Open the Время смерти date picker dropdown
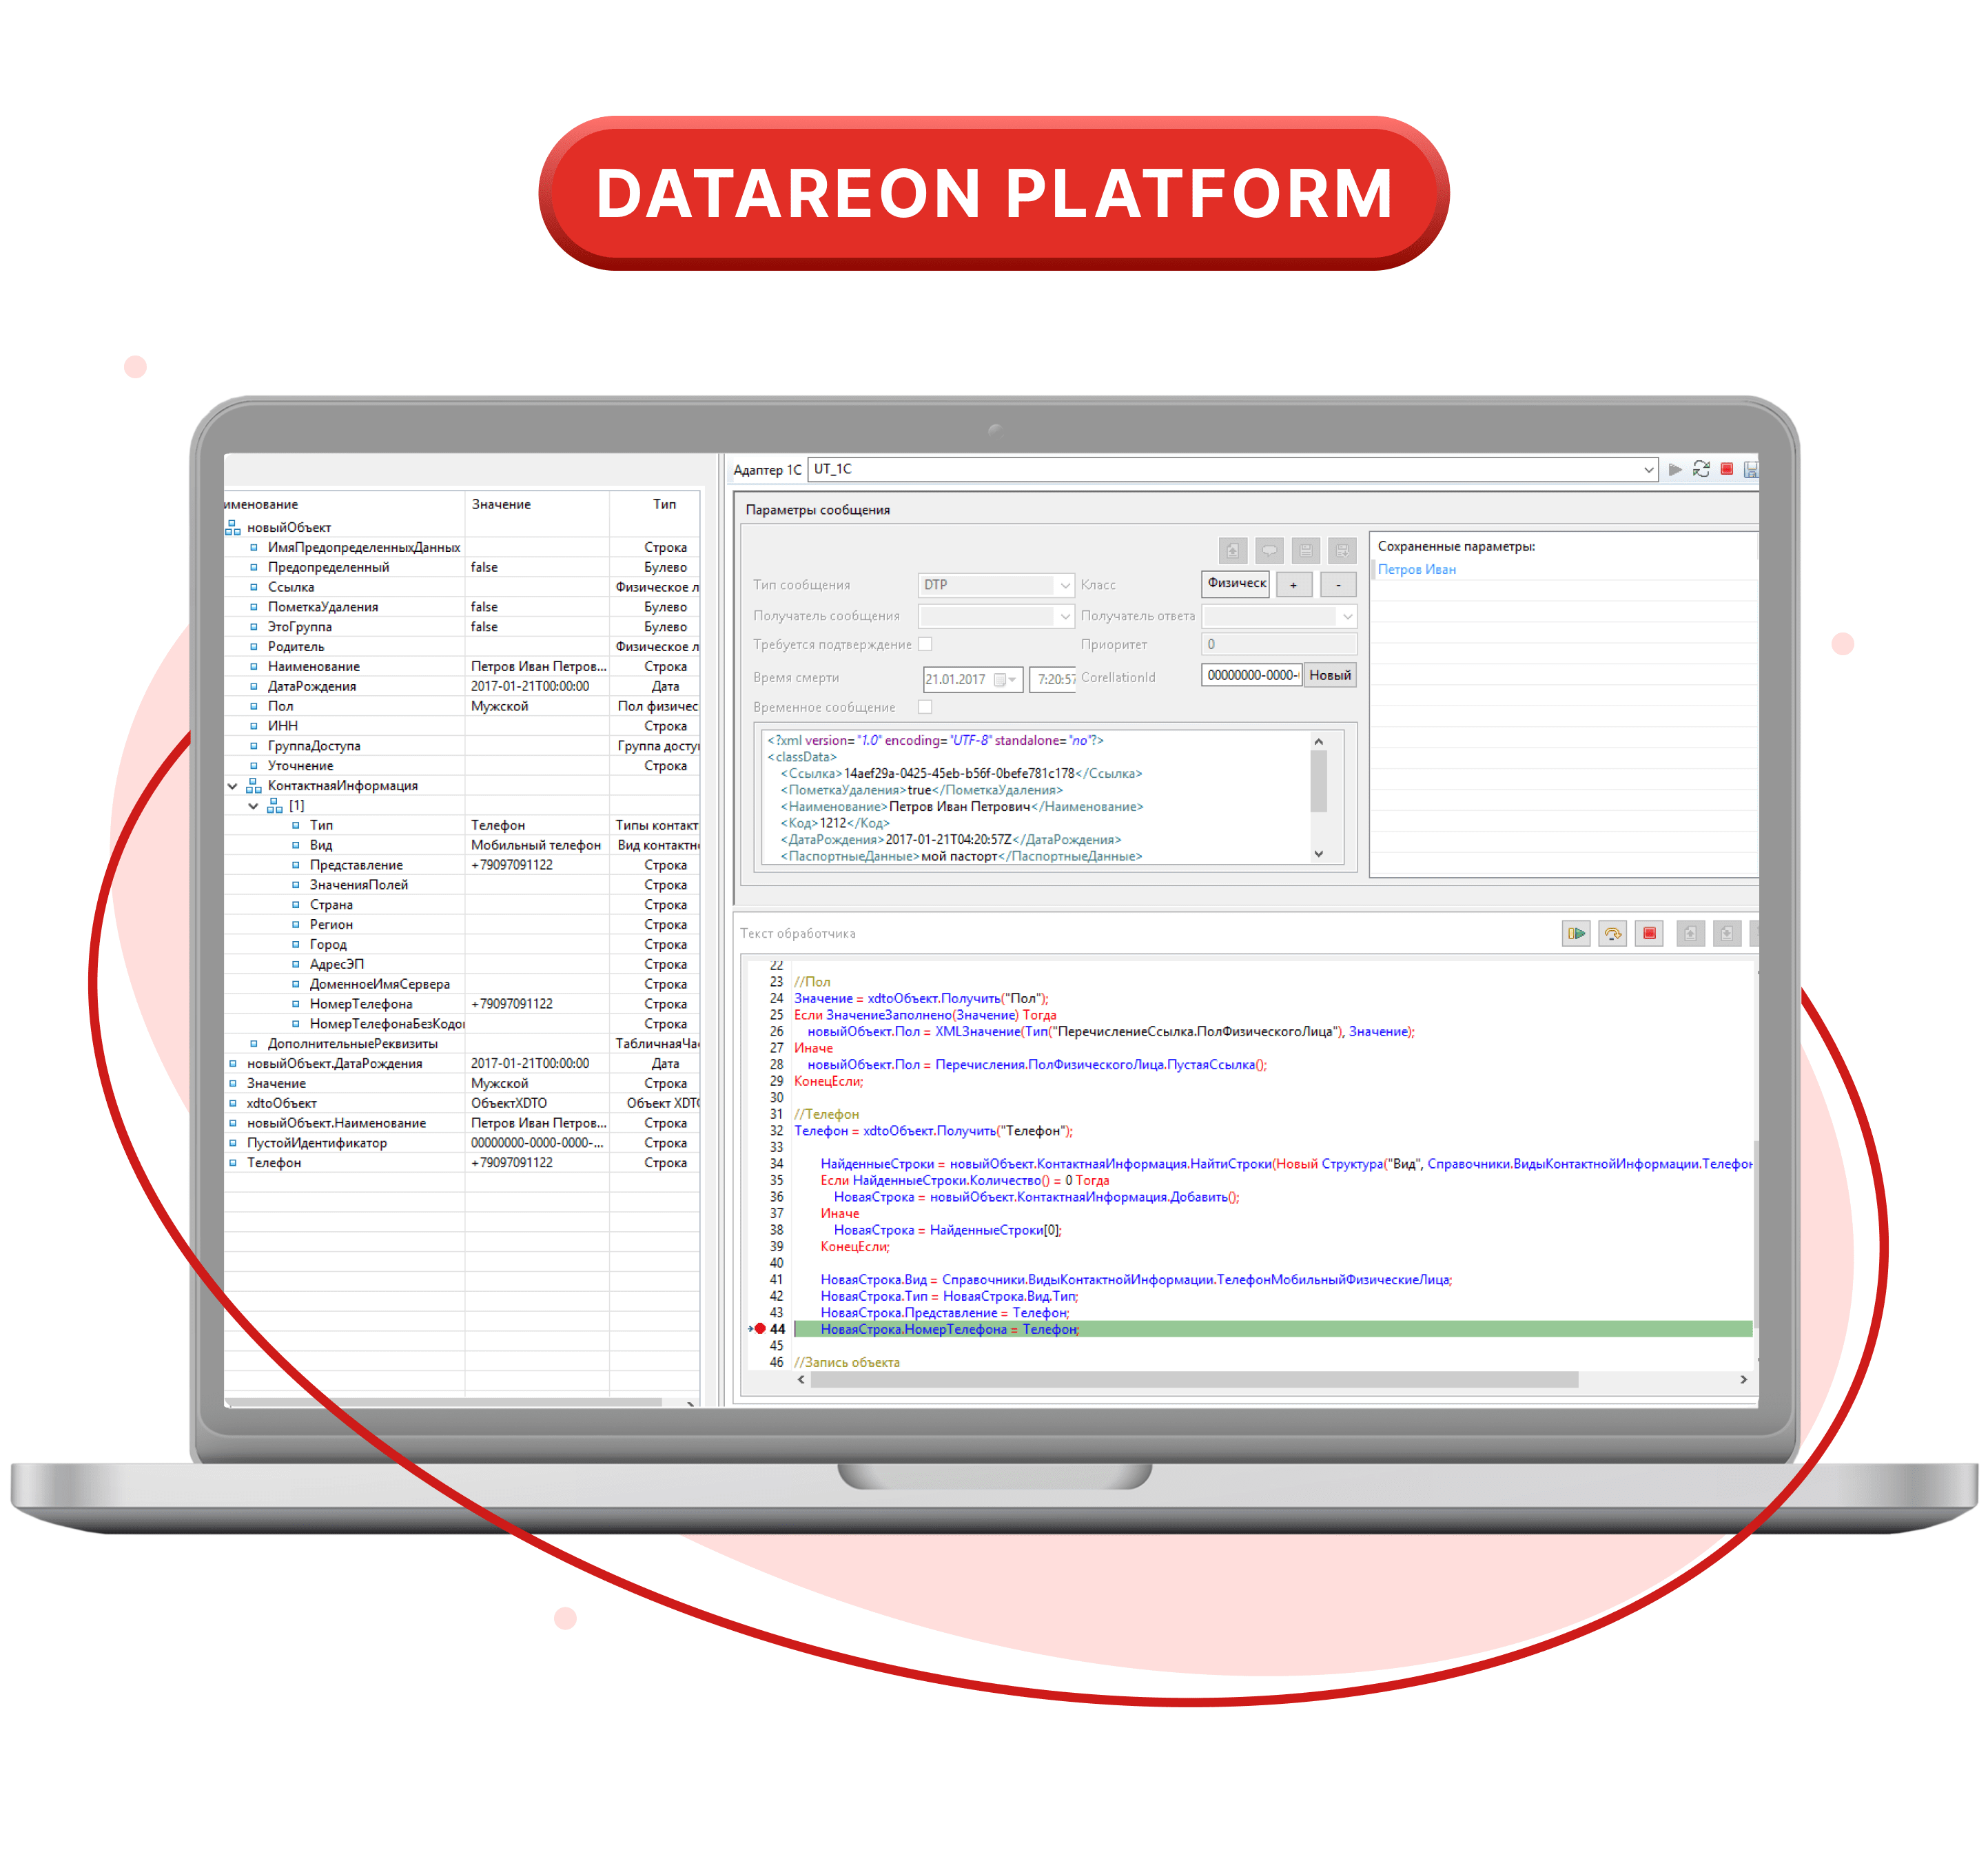1988x1852 pixels. pos(1013,680)
